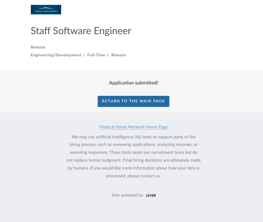Click the Staff Software Engineer heading
The width and height of the screenshot is (263, 222).
(x=81, y=31)
